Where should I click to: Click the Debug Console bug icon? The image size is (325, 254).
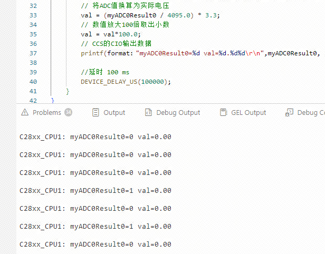coord(289,113)
